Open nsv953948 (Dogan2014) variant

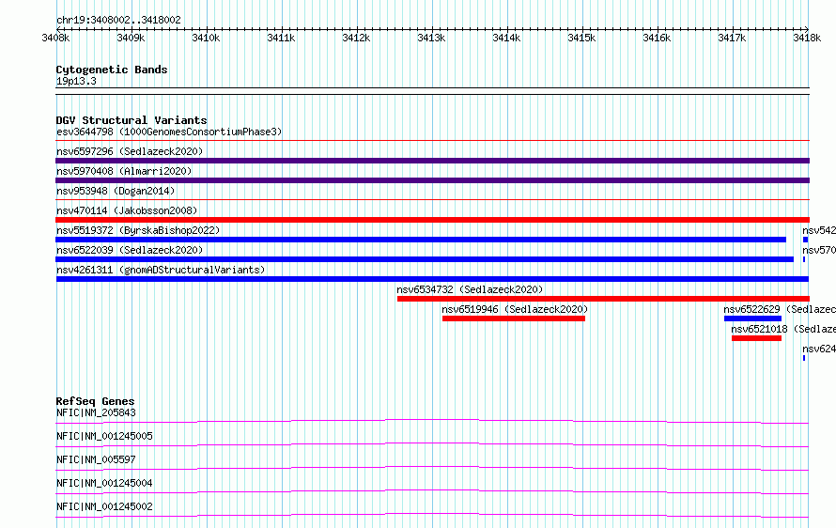[116, 191]
